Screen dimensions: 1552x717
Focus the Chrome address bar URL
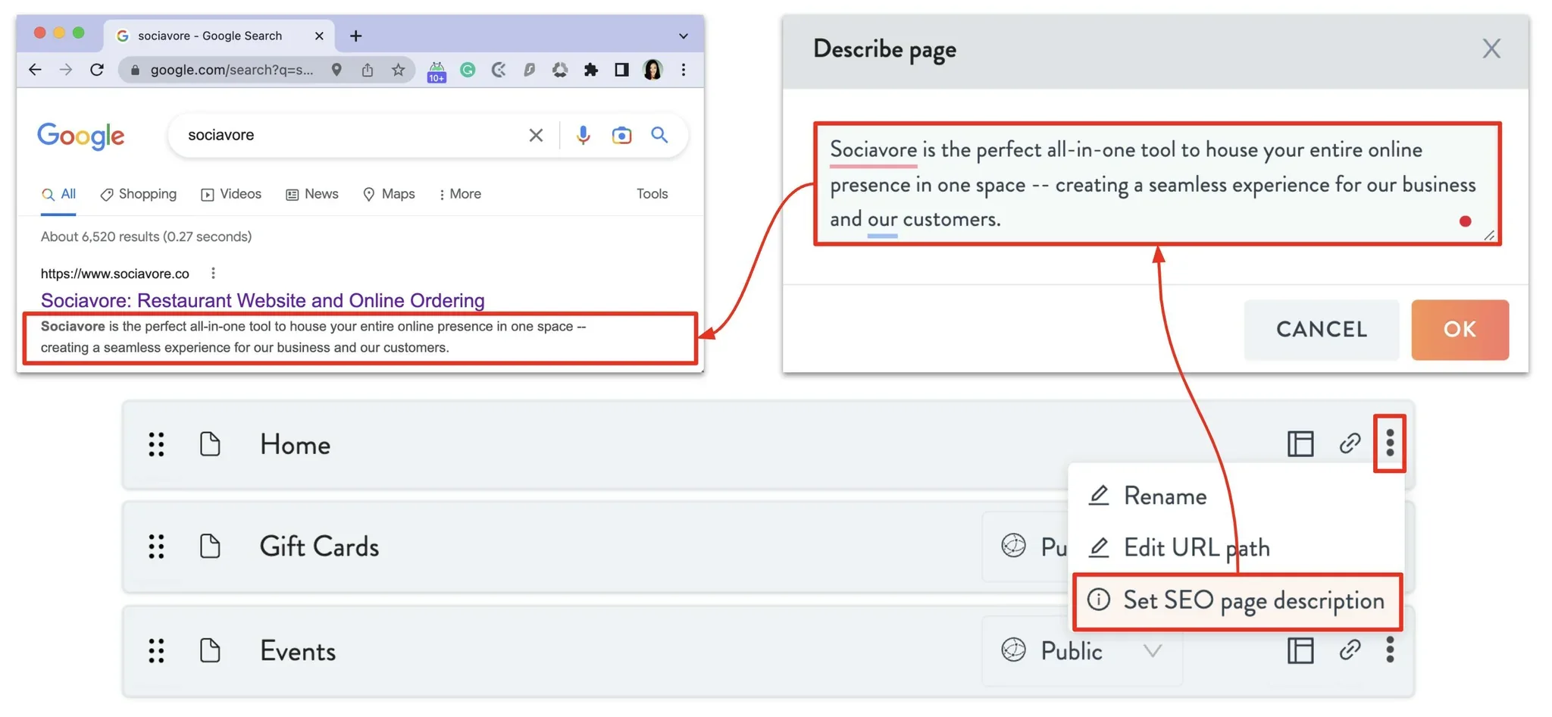(231, 70)
